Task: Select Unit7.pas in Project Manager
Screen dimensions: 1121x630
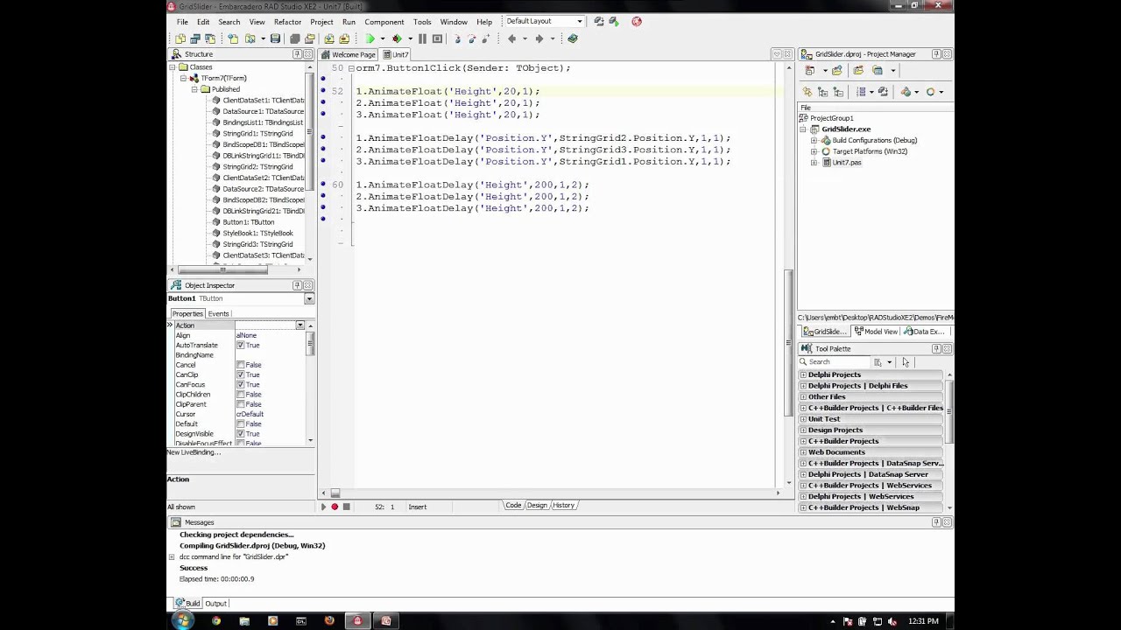Action: pyautogui.click(x=846, y=163)
